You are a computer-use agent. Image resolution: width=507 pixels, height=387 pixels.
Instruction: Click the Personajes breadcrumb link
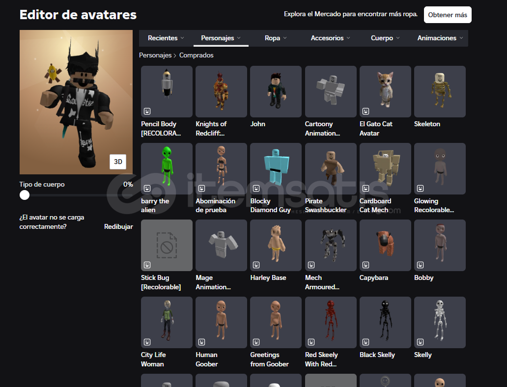(x=155, y=55)
